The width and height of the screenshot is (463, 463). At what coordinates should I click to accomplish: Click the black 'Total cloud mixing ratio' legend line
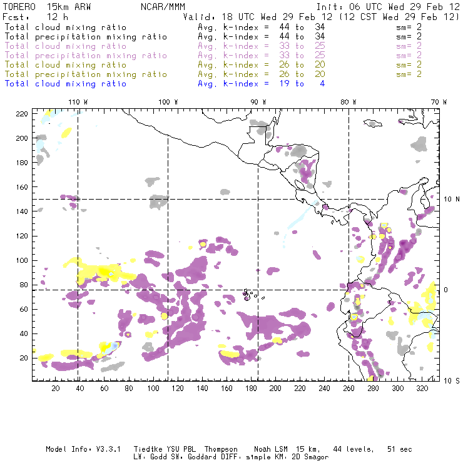[66, 27]
